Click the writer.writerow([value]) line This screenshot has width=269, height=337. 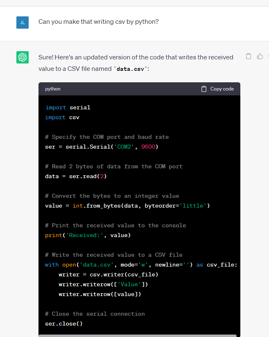coord(100,294)
